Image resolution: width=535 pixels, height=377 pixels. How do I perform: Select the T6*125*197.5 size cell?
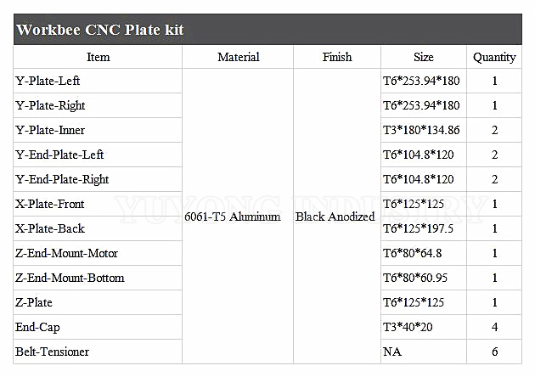click(x=424, y=228)
